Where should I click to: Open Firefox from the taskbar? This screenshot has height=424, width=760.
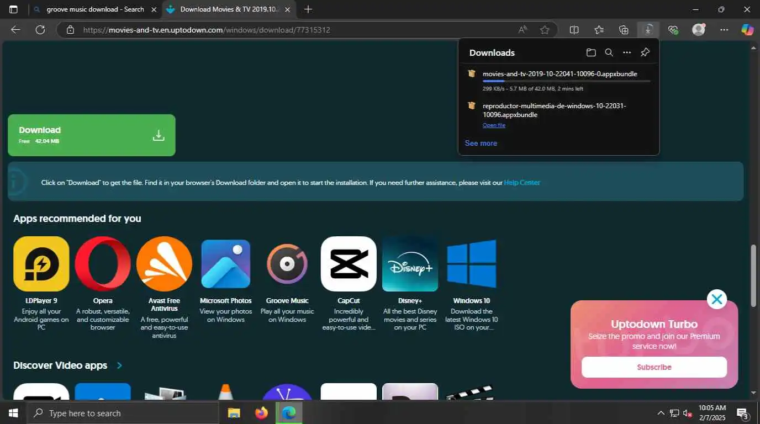pyautogui.click(x=261, y=413)
